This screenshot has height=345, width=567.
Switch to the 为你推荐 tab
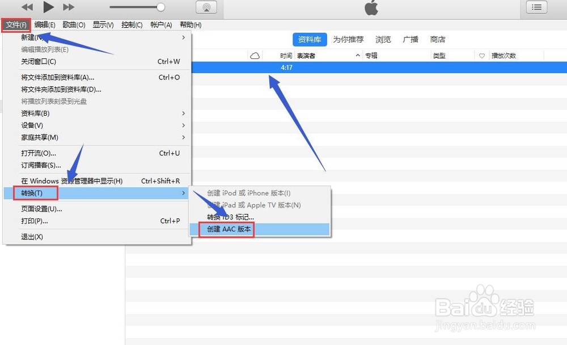click(x=348, y=40)
